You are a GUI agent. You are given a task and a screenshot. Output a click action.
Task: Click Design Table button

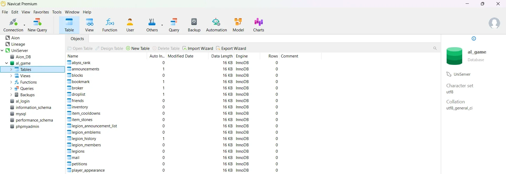[109, 49]
